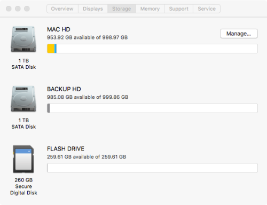Click the empty FLASH DRIVE storage bar
Screen dimensions: 267x205
pyautogui.click(x=152, y=168)
